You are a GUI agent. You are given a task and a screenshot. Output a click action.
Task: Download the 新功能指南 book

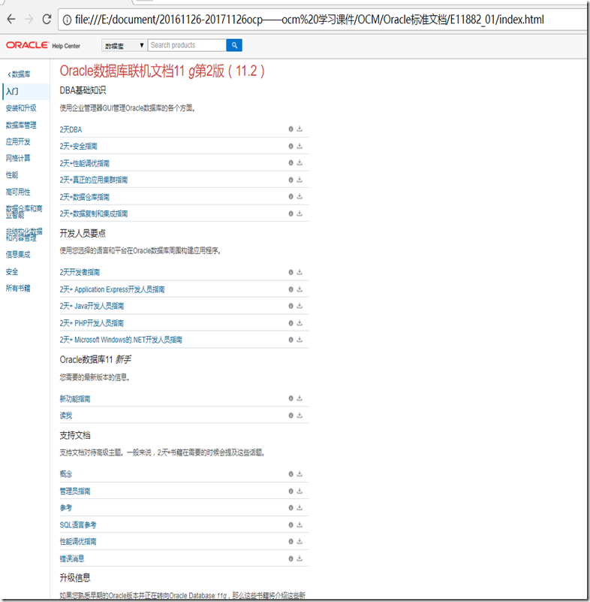pos(300,398)
